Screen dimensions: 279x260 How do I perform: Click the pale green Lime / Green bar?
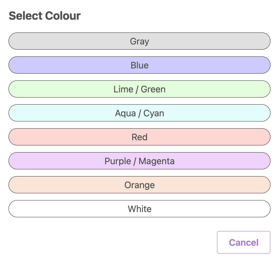[x=139, y=89]
